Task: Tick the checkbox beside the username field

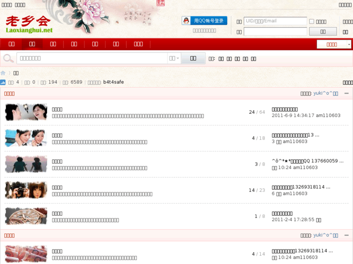Action: point(312,21)
